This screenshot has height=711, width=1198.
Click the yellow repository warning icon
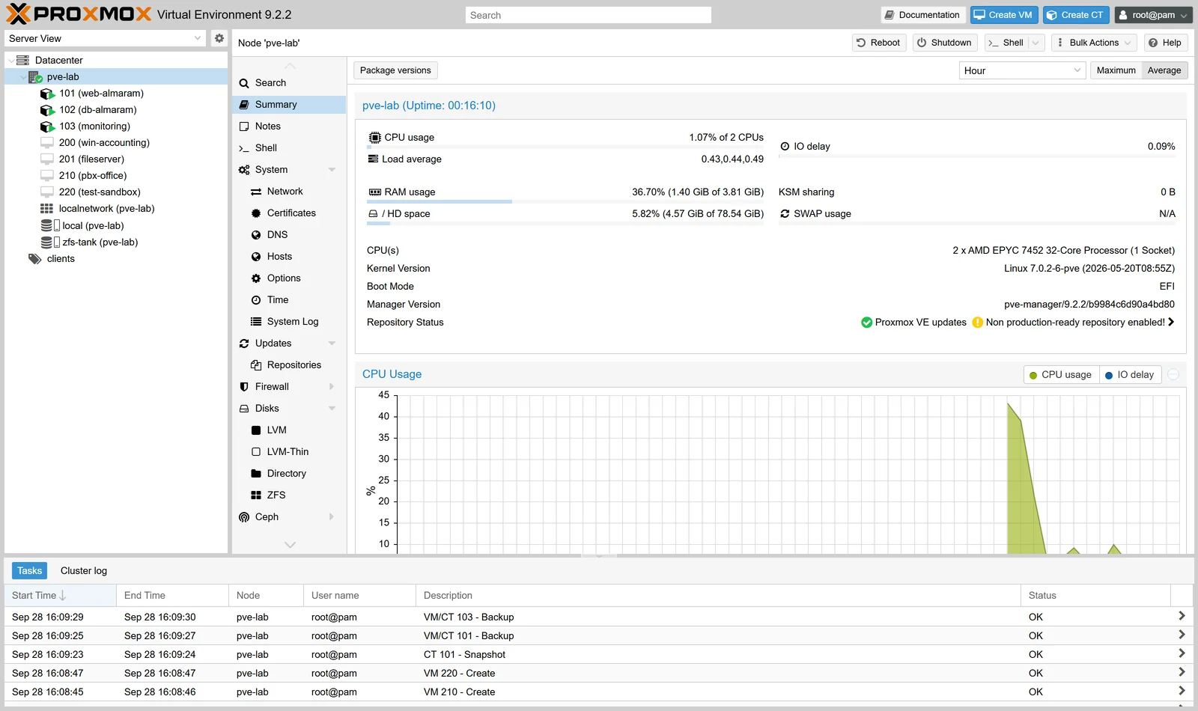pos(977,323)
